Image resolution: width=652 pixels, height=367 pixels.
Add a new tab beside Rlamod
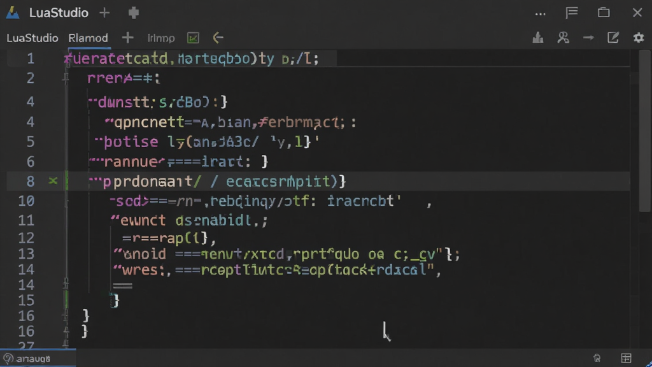[127, 38]
